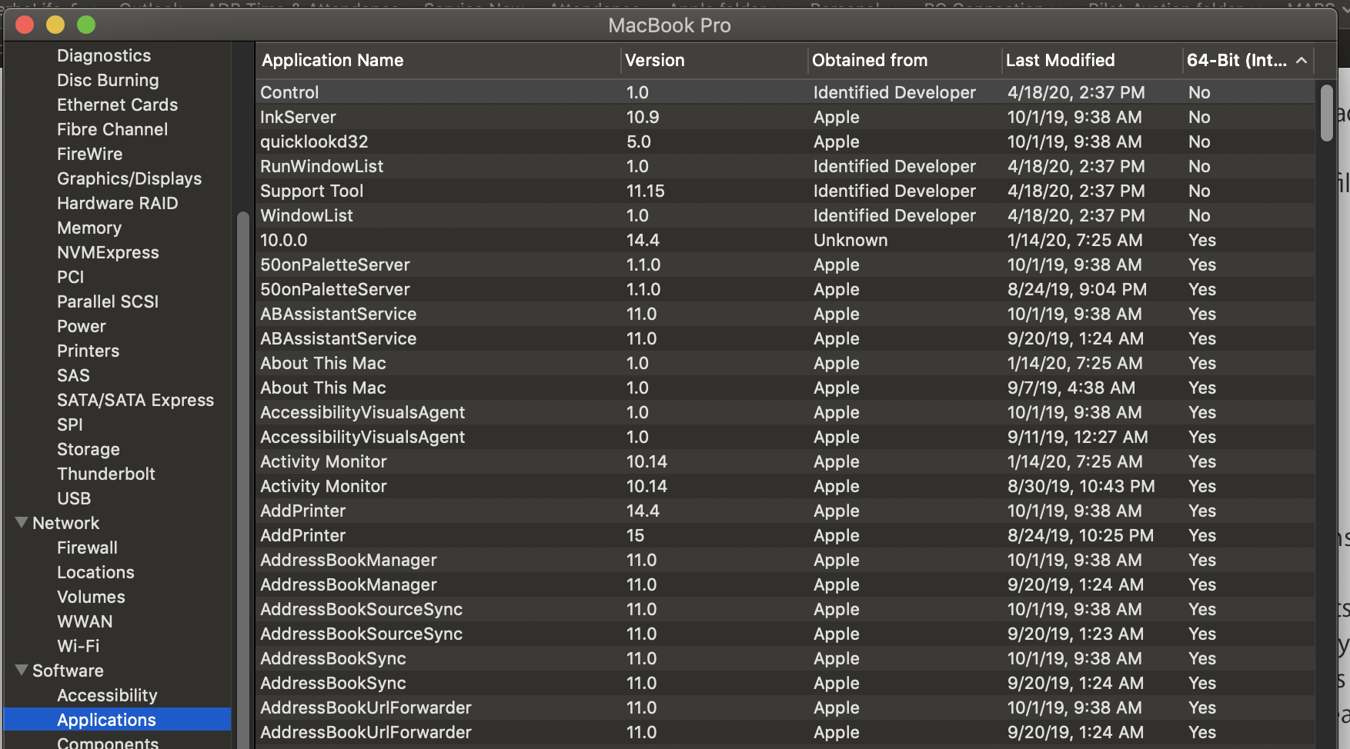Click Unknown in the Obtained from column
The image size is (1350, 749).
(850, 240)
